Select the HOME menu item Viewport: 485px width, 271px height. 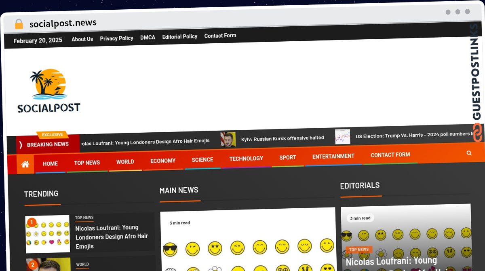point(50,164)
